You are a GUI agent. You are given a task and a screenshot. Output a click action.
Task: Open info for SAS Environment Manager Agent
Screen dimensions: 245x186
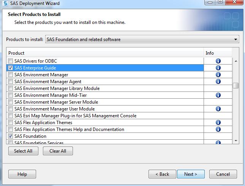pyautogui.click(x=218, y=81)
